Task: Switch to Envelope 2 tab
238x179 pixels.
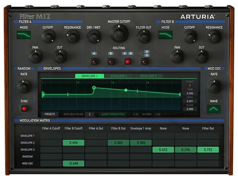Action: 119,76
